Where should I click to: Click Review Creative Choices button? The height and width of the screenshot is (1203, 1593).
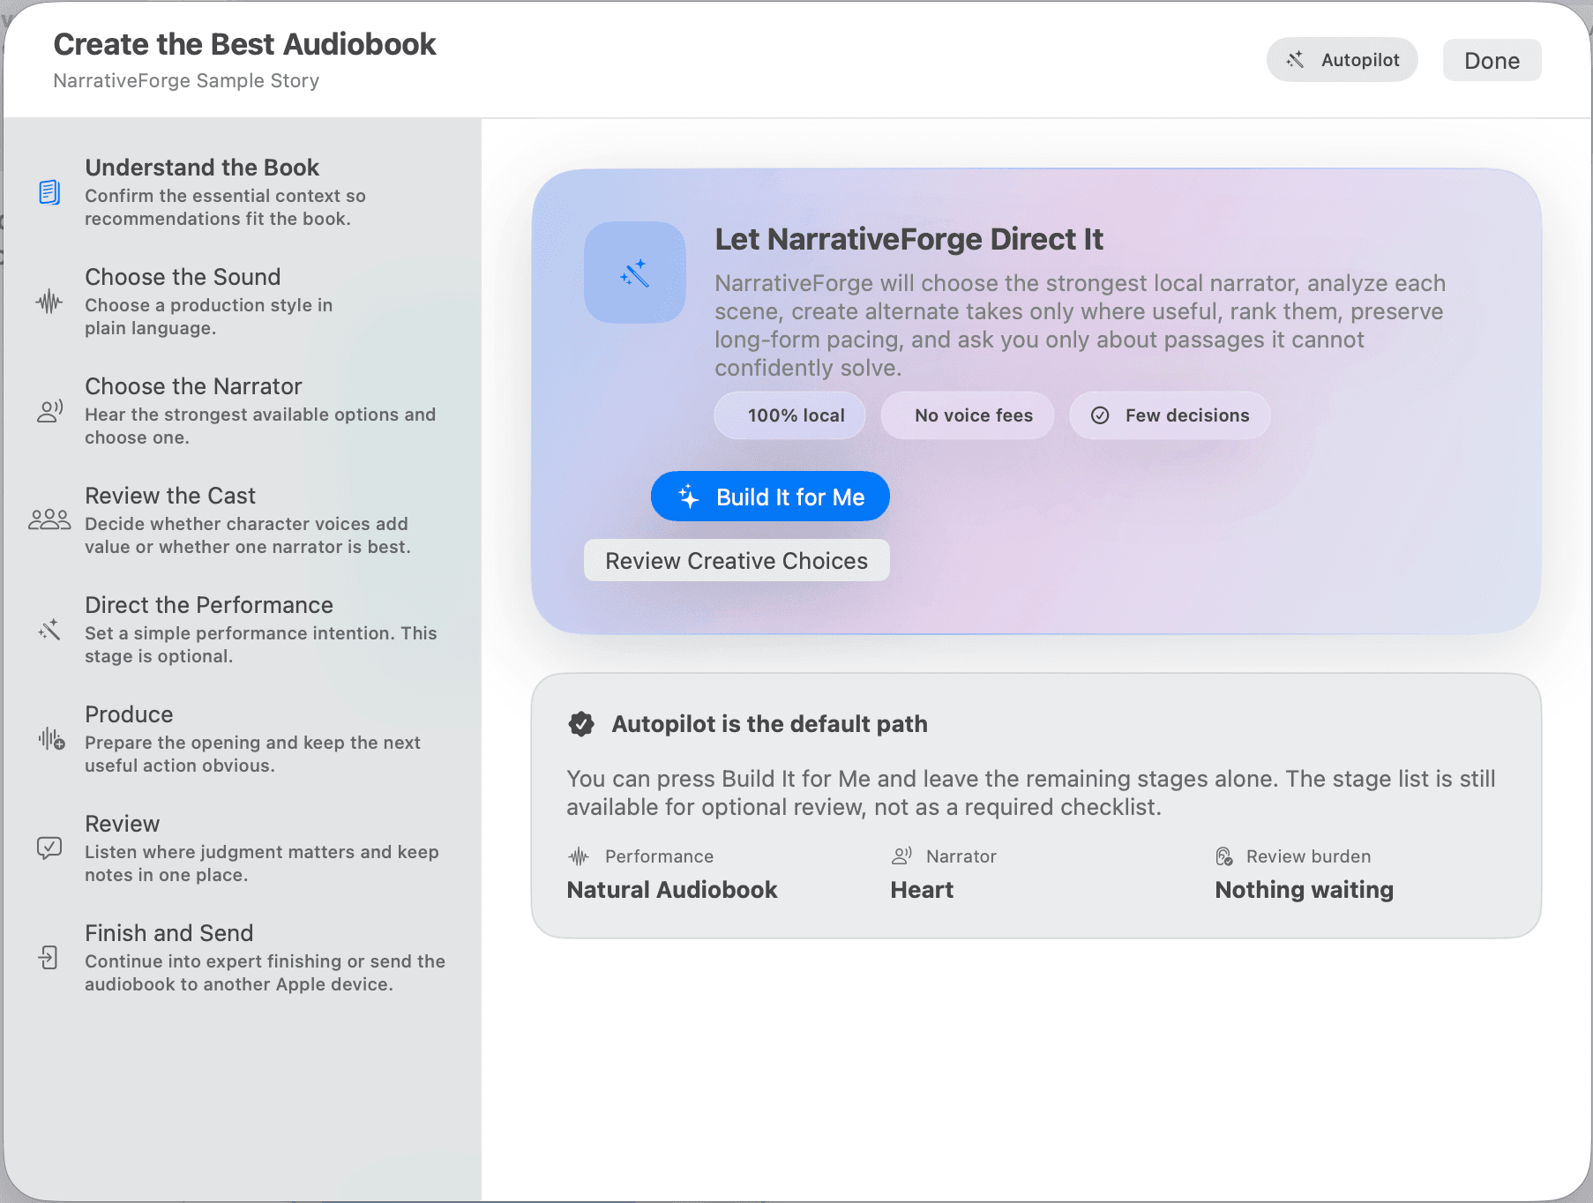tap(737, 560)
